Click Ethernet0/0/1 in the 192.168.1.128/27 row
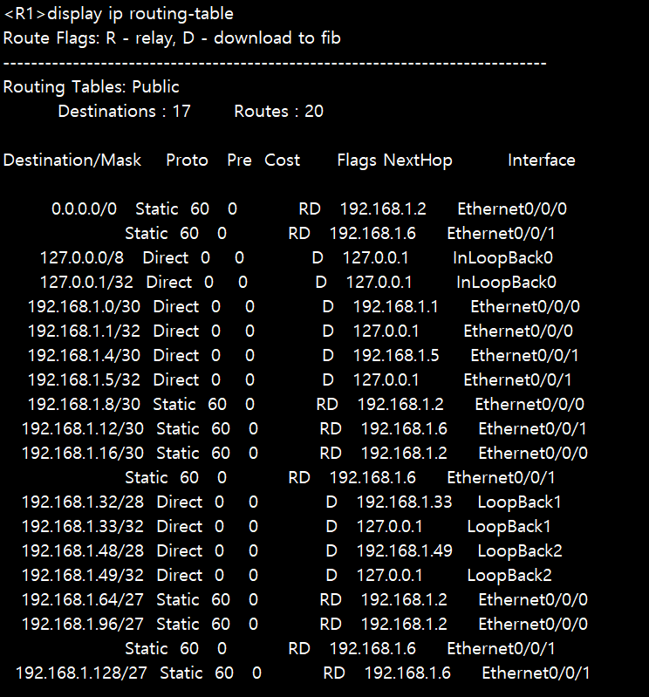The image size is (649, 697). [536, 673]
